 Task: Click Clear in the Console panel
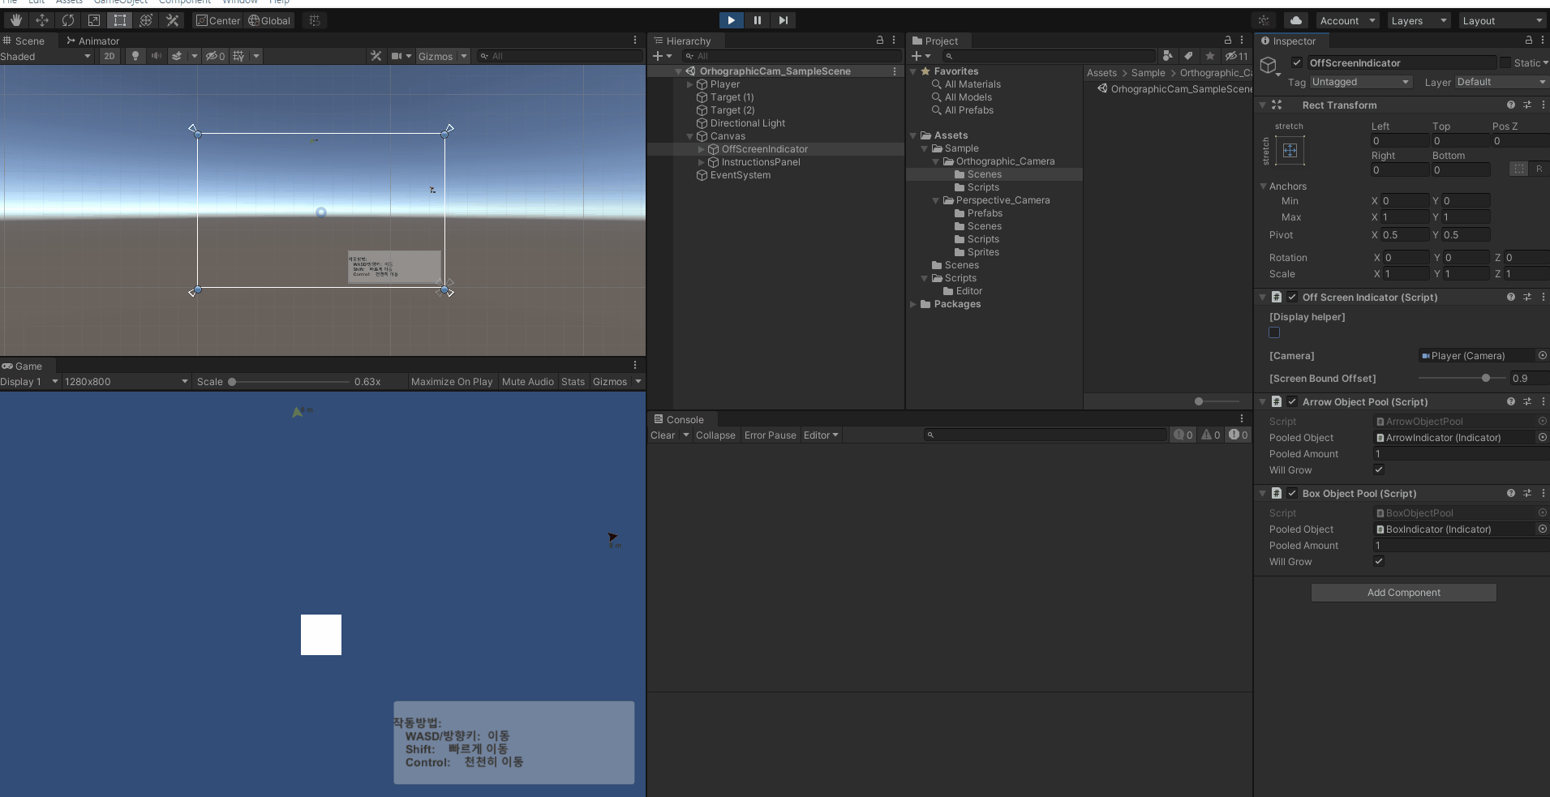point(663,435)
